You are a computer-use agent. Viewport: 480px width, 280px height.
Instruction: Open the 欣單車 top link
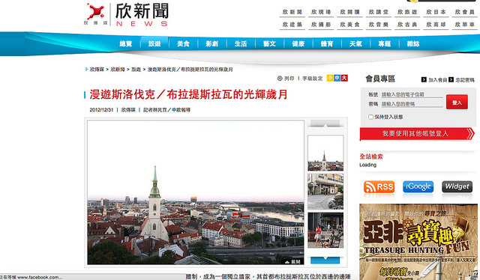[464, 25]
